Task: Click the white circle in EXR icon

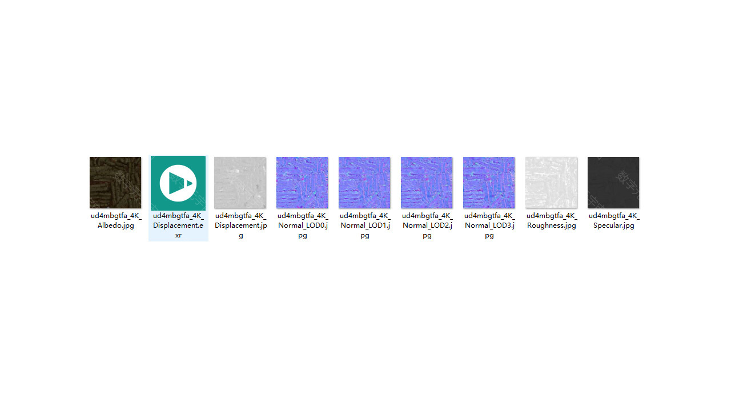Action: coord(178,183)
